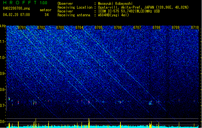Select the filename 0402200700.png
The height and width of the screenshot is (128, 202).
point(16,9)
